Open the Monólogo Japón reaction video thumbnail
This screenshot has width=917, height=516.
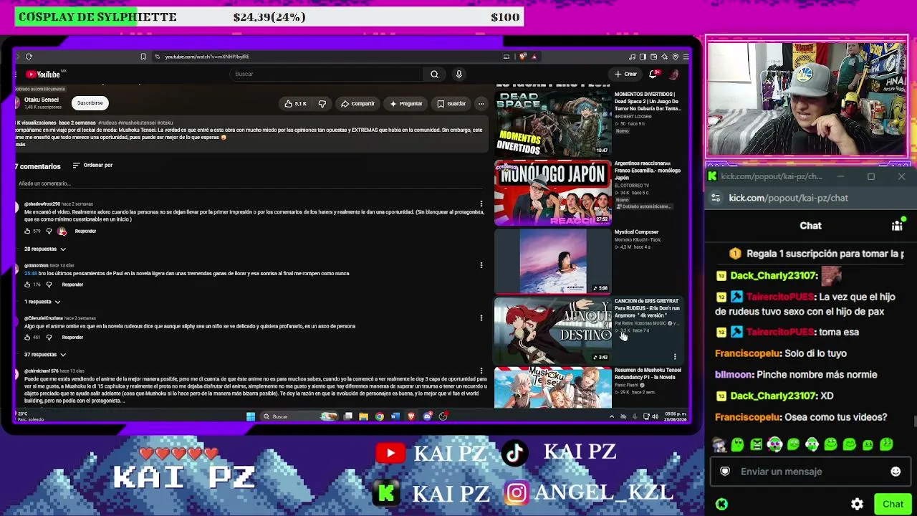pyautogui.click(x=552, y=191)
